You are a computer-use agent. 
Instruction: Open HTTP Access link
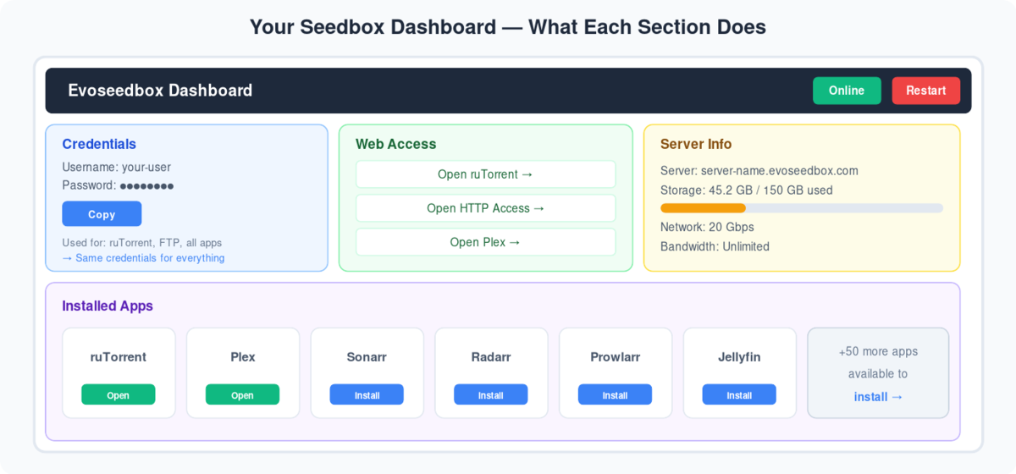click(x=485, y=208)
